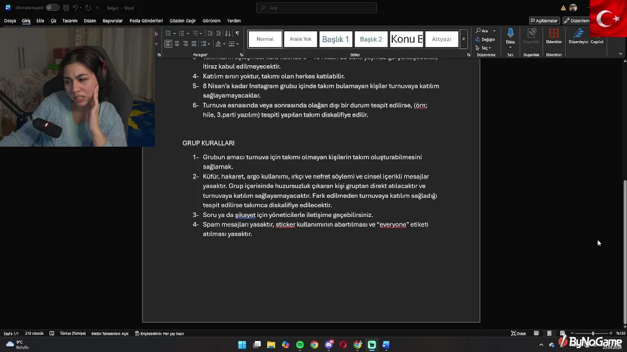The height and width of the screenshot is (352, 627).
Task: Click the line spacing icon
Action: pos(203,44)
